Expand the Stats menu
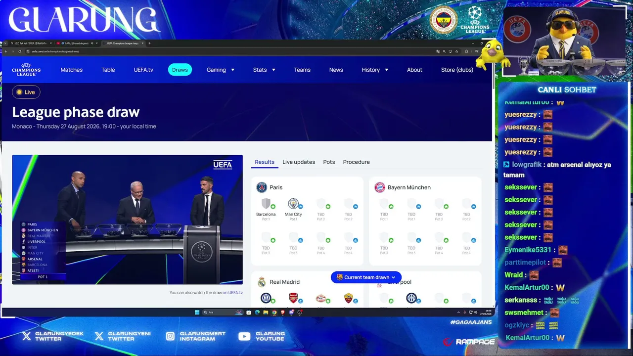Image resolution: width=633 pixels, height=356 pixels. 264,70
